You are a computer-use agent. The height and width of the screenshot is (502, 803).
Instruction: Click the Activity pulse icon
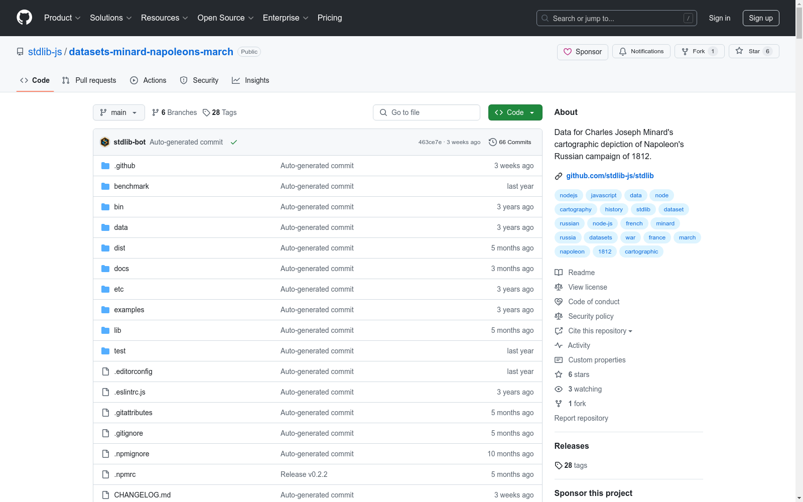559,345
